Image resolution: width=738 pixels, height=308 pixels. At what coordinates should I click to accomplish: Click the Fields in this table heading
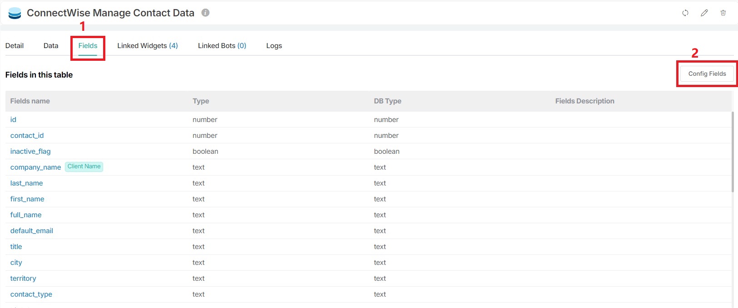point(39,75)
